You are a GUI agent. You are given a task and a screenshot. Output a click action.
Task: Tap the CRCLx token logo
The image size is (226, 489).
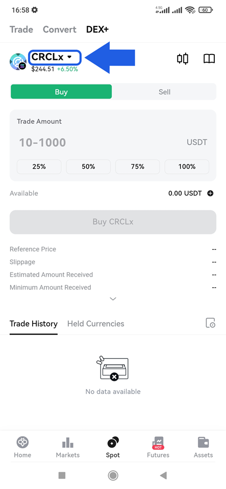[18, 62]
